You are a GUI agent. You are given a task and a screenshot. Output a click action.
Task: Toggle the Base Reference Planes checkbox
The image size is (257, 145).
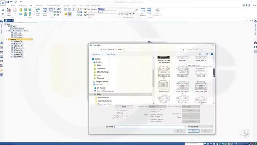9,31
